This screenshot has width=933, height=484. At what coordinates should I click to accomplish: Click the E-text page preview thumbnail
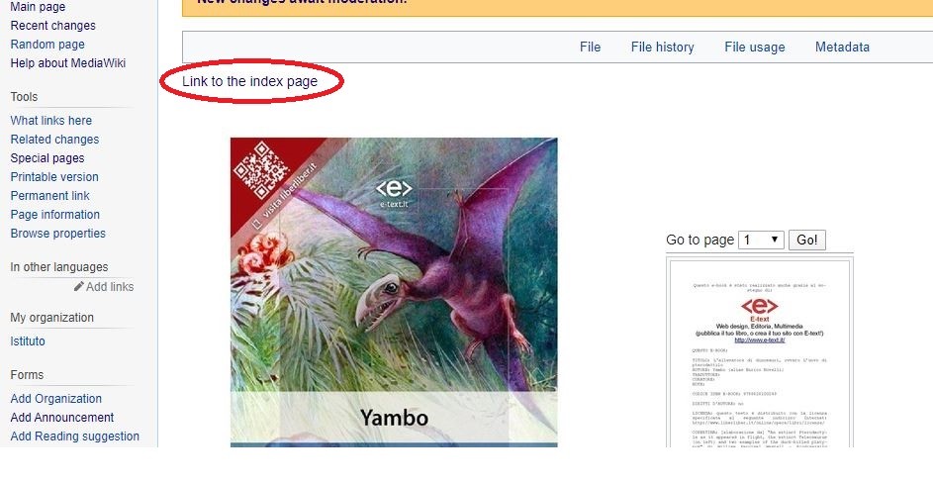tap(759, 353)
